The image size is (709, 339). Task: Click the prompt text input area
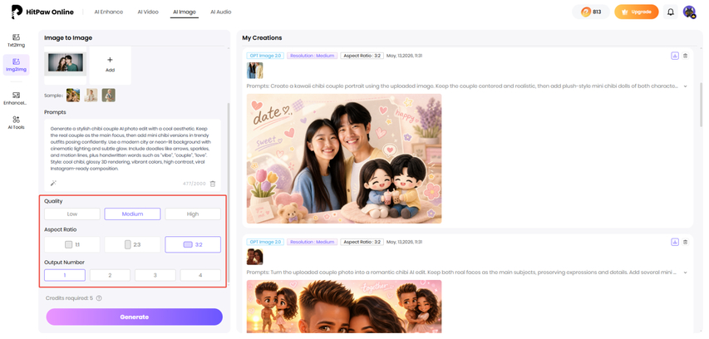click(132, 150)
